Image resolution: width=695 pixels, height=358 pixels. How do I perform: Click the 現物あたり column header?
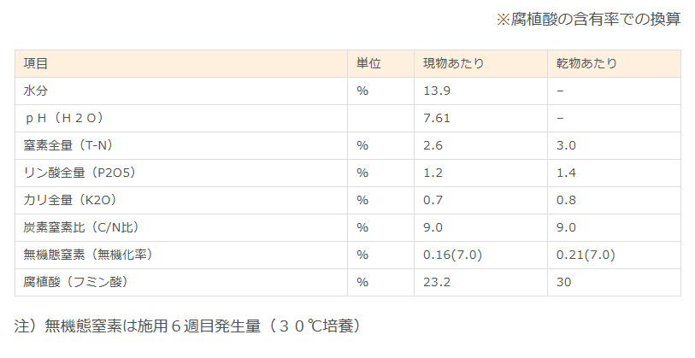pyautogui.click(x=453, y=63)
